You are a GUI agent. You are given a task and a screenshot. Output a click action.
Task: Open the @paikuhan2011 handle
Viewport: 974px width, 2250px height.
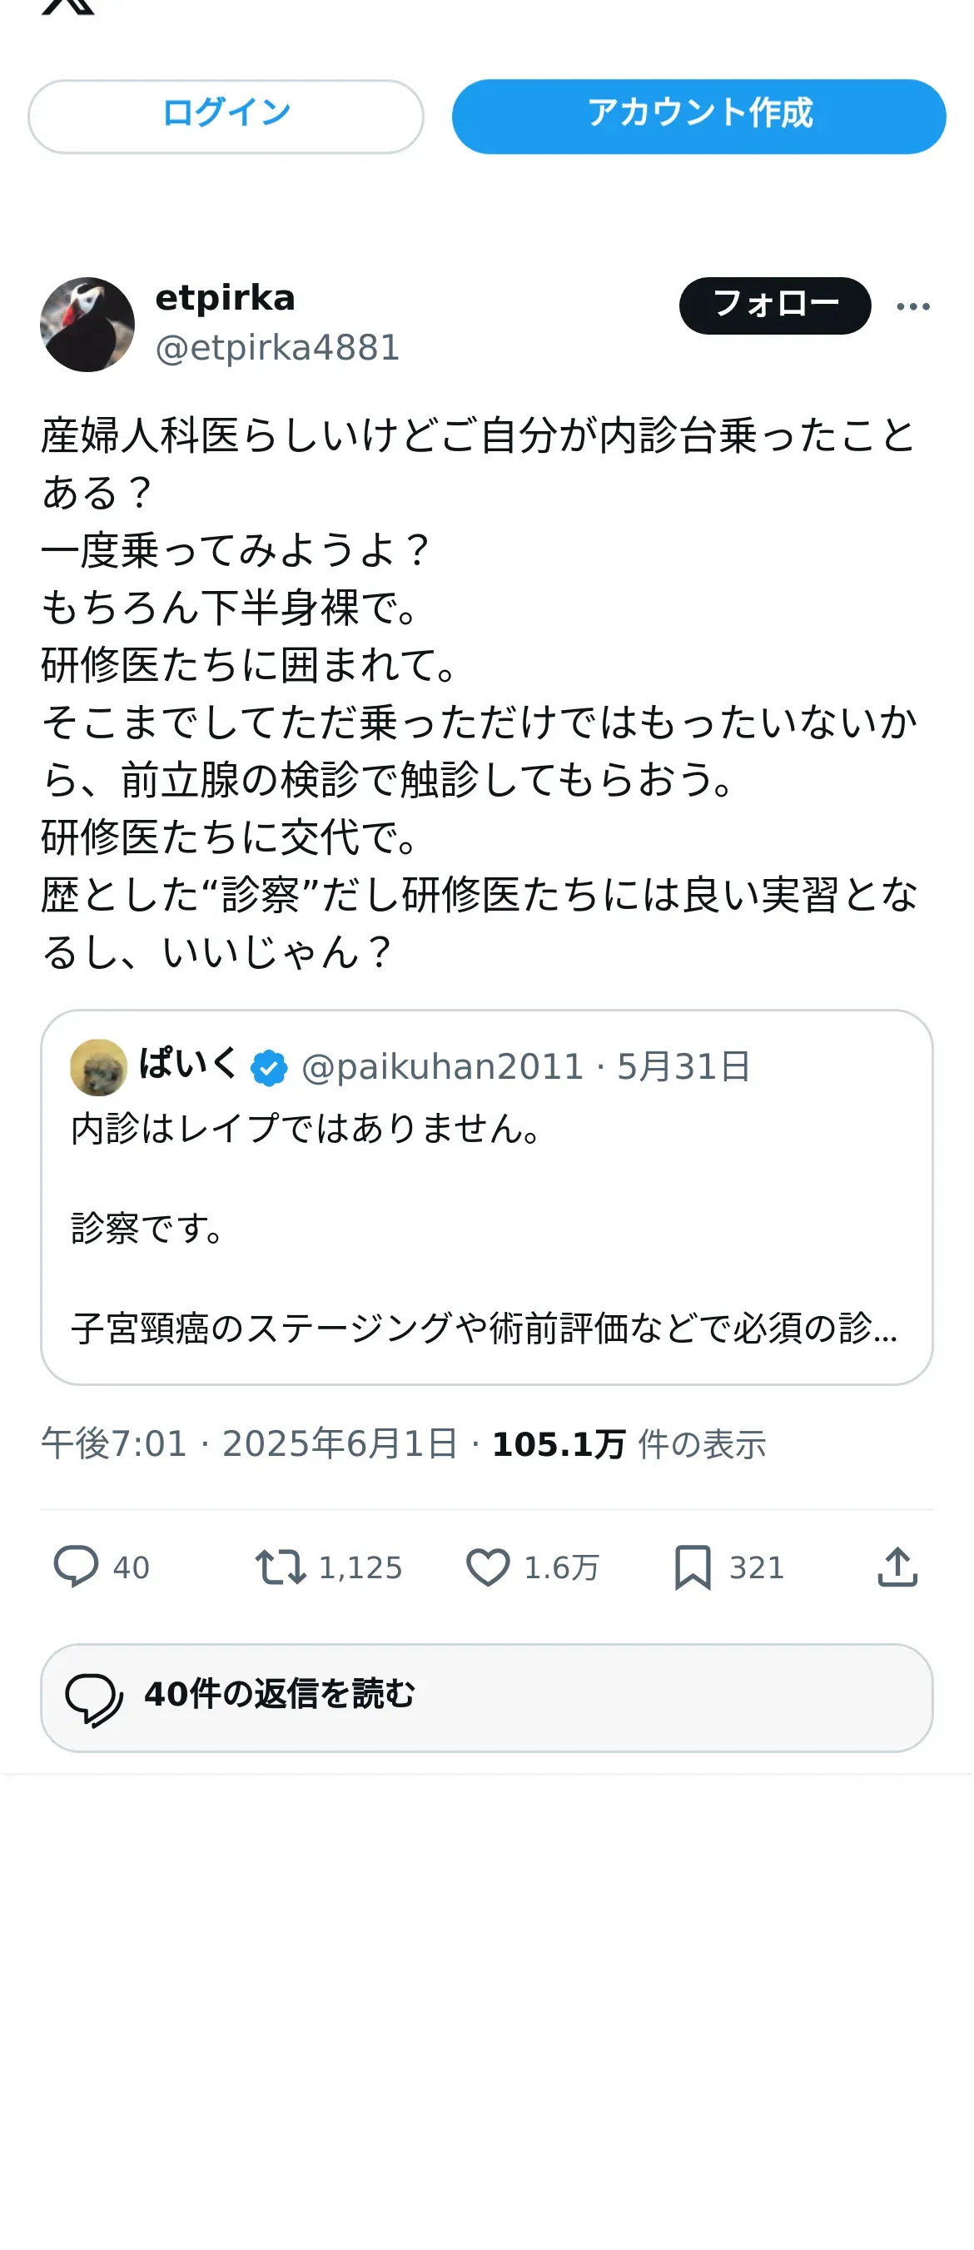442,1066
